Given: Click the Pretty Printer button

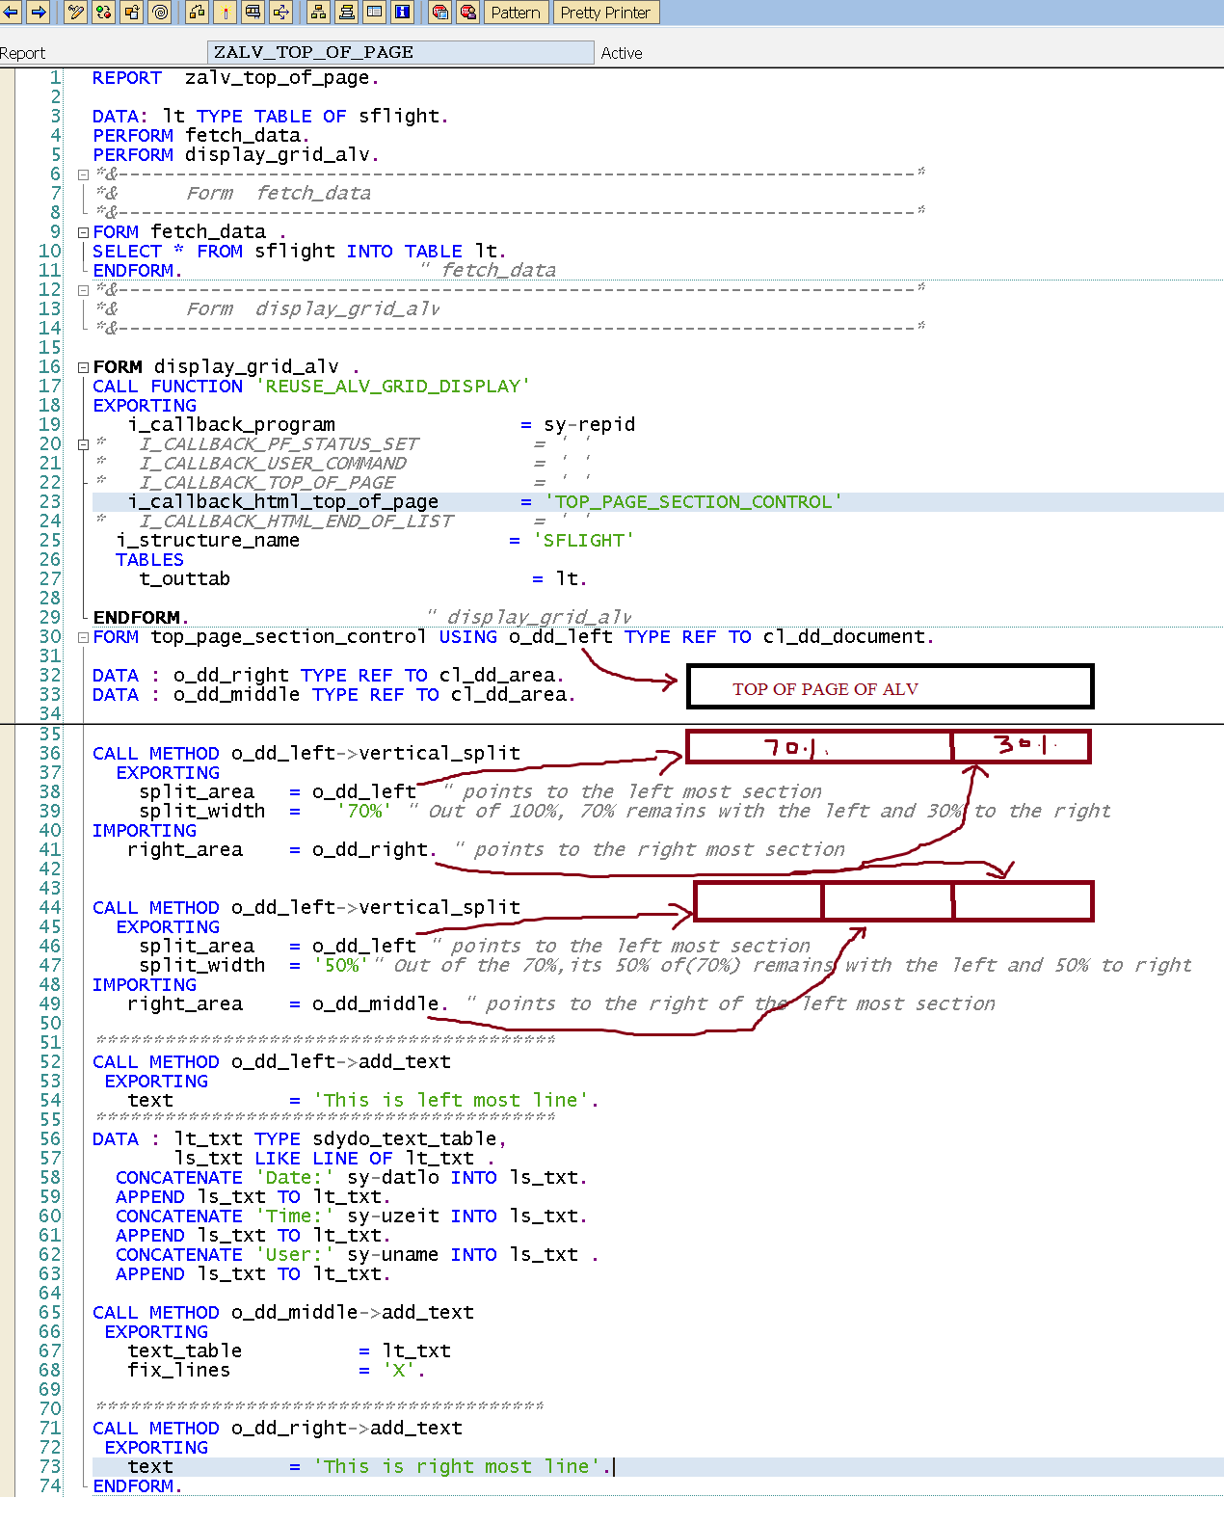Looking at the screenshot, I should tap(605, 13).
